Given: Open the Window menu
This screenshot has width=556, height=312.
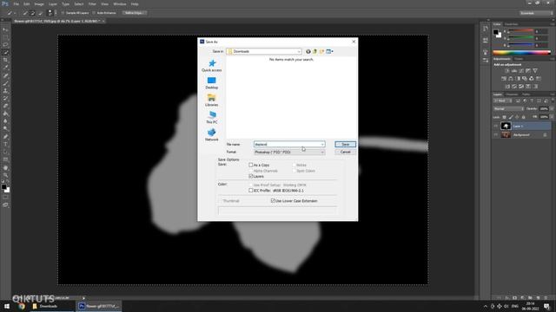Looking at the screenshot, I should click(120, 3).
